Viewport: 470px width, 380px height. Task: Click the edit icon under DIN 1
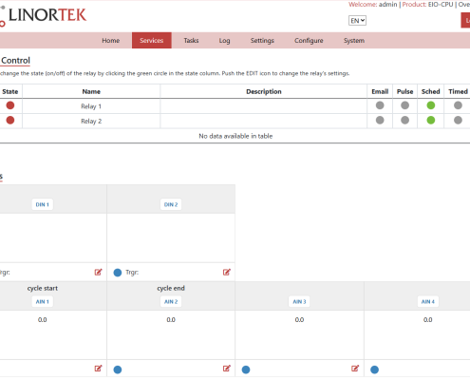pos(98,272)
